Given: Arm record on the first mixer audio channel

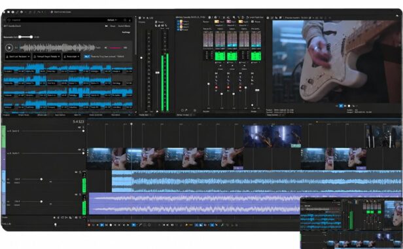Looking at the screenshot, I should (x=216, y=88).
